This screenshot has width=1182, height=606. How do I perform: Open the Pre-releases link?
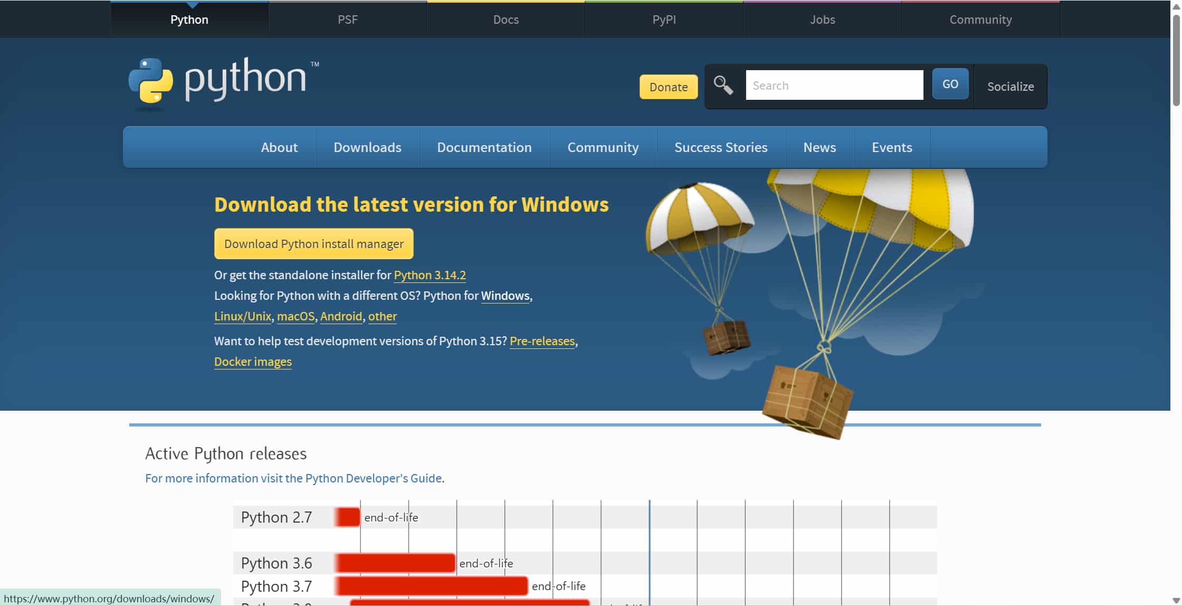point(542,341)
